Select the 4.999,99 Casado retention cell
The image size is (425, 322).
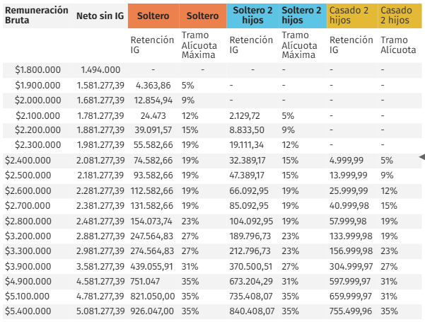click(348, 160)
